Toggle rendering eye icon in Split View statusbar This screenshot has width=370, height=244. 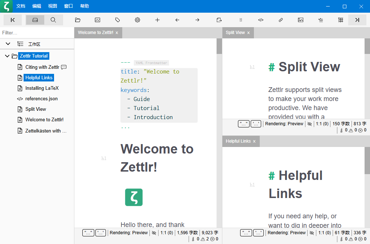click(309, 124)
